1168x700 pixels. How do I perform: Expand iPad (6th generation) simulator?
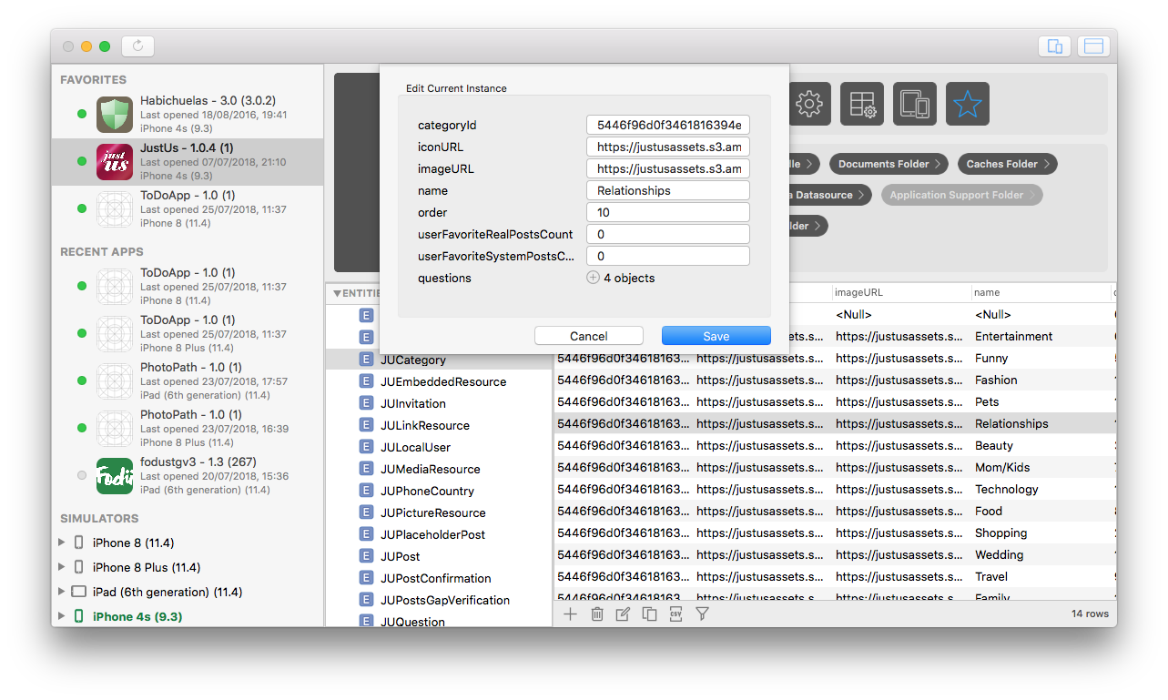pos(62,592)
